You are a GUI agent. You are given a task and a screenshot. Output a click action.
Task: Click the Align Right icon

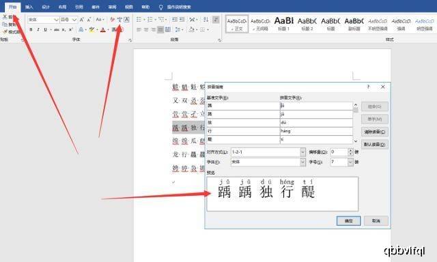153,29
